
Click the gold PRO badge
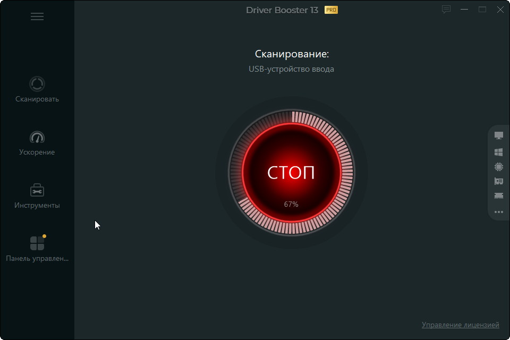(x=331, y=10)
